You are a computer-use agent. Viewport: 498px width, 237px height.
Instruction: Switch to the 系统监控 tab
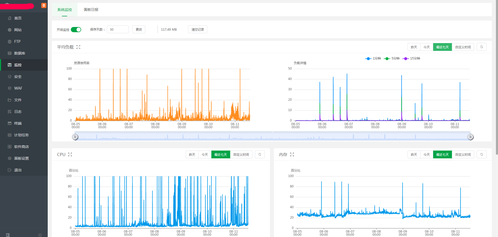(x=65, y=10)
